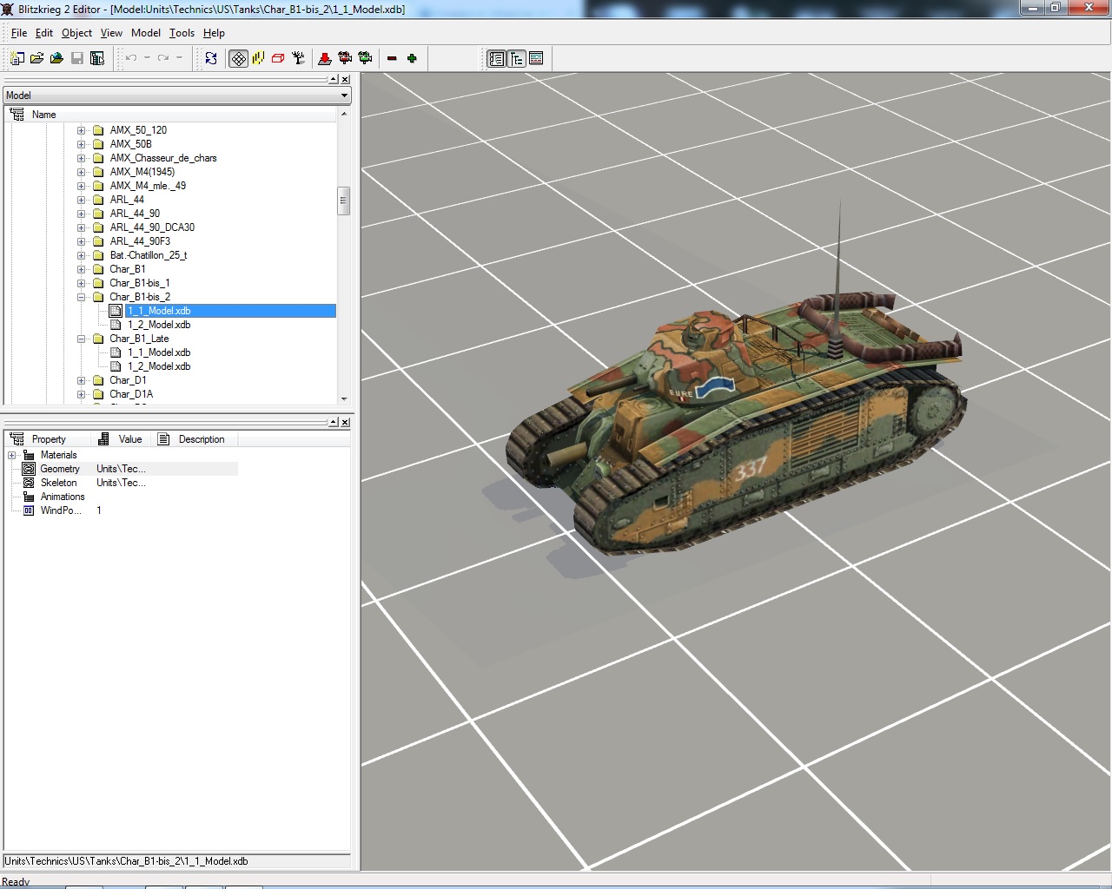Select the Skeleton property row
1112x889 pixels.
point(122,483)
